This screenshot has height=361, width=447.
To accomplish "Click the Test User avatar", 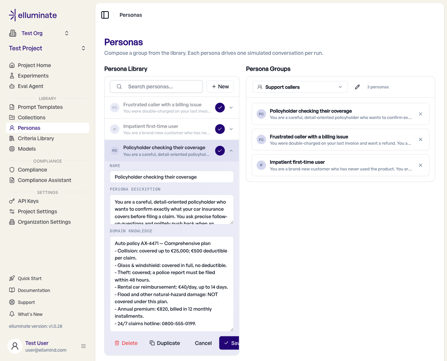I will (x=15, y=346).
